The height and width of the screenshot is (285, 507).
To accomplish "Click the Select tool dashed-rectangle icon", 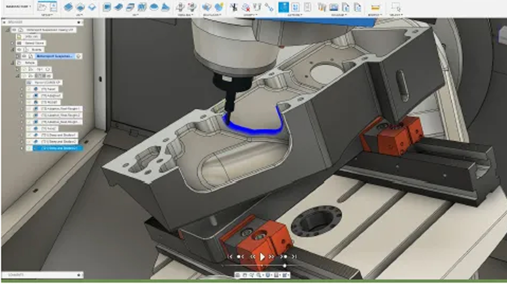I will (396, 7).
